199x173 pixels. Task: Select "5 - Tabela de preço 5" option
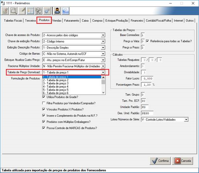tap(72, 90)
